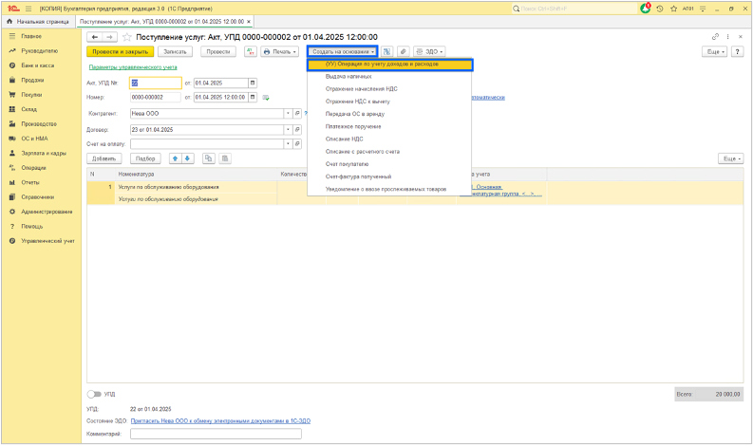753x446 pixels.
Task: Expand the Контрагент dropdown list
Action: pyautogui.click(x=288, y=113)
